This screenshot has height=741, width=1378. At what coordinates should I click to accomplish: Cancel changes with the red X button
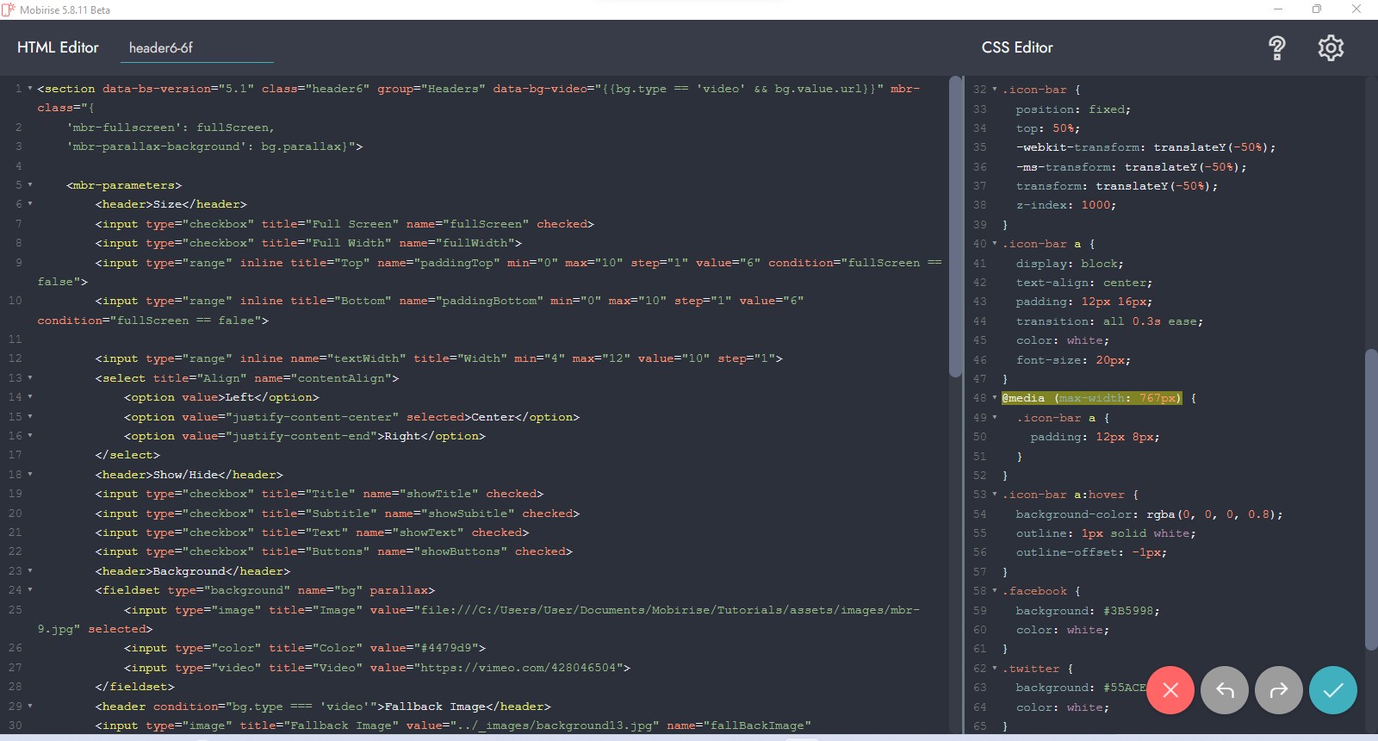[1170, 690]
